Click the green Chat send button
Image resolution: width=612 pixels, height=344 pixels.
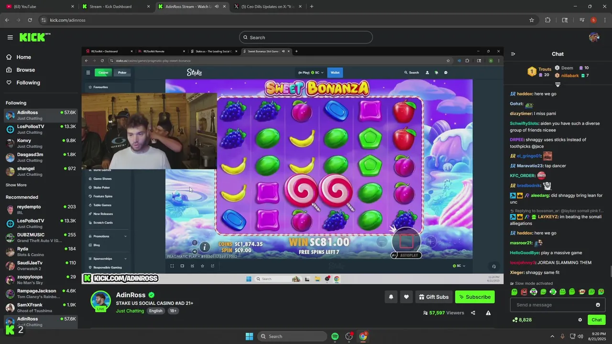596,320
